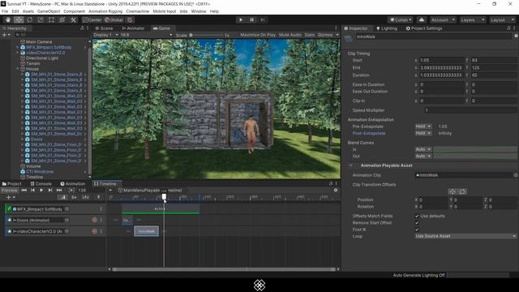This screenshot has width=519, height=292.
Task: Go to next frame in Timeline
Action: point(50,191)
